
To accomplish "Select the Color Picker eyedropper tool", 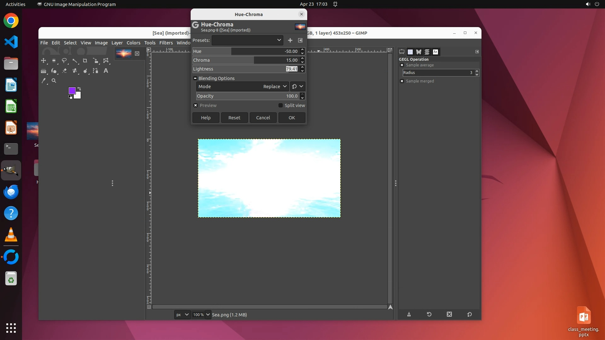I will click(x=43, y=81).
